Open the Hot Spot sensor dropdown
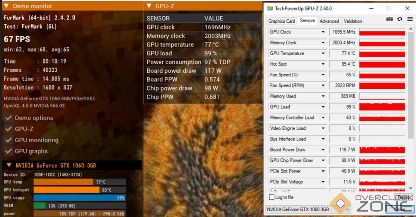The height and width of the screenshot is (217, 416). [x=323, y=64]
